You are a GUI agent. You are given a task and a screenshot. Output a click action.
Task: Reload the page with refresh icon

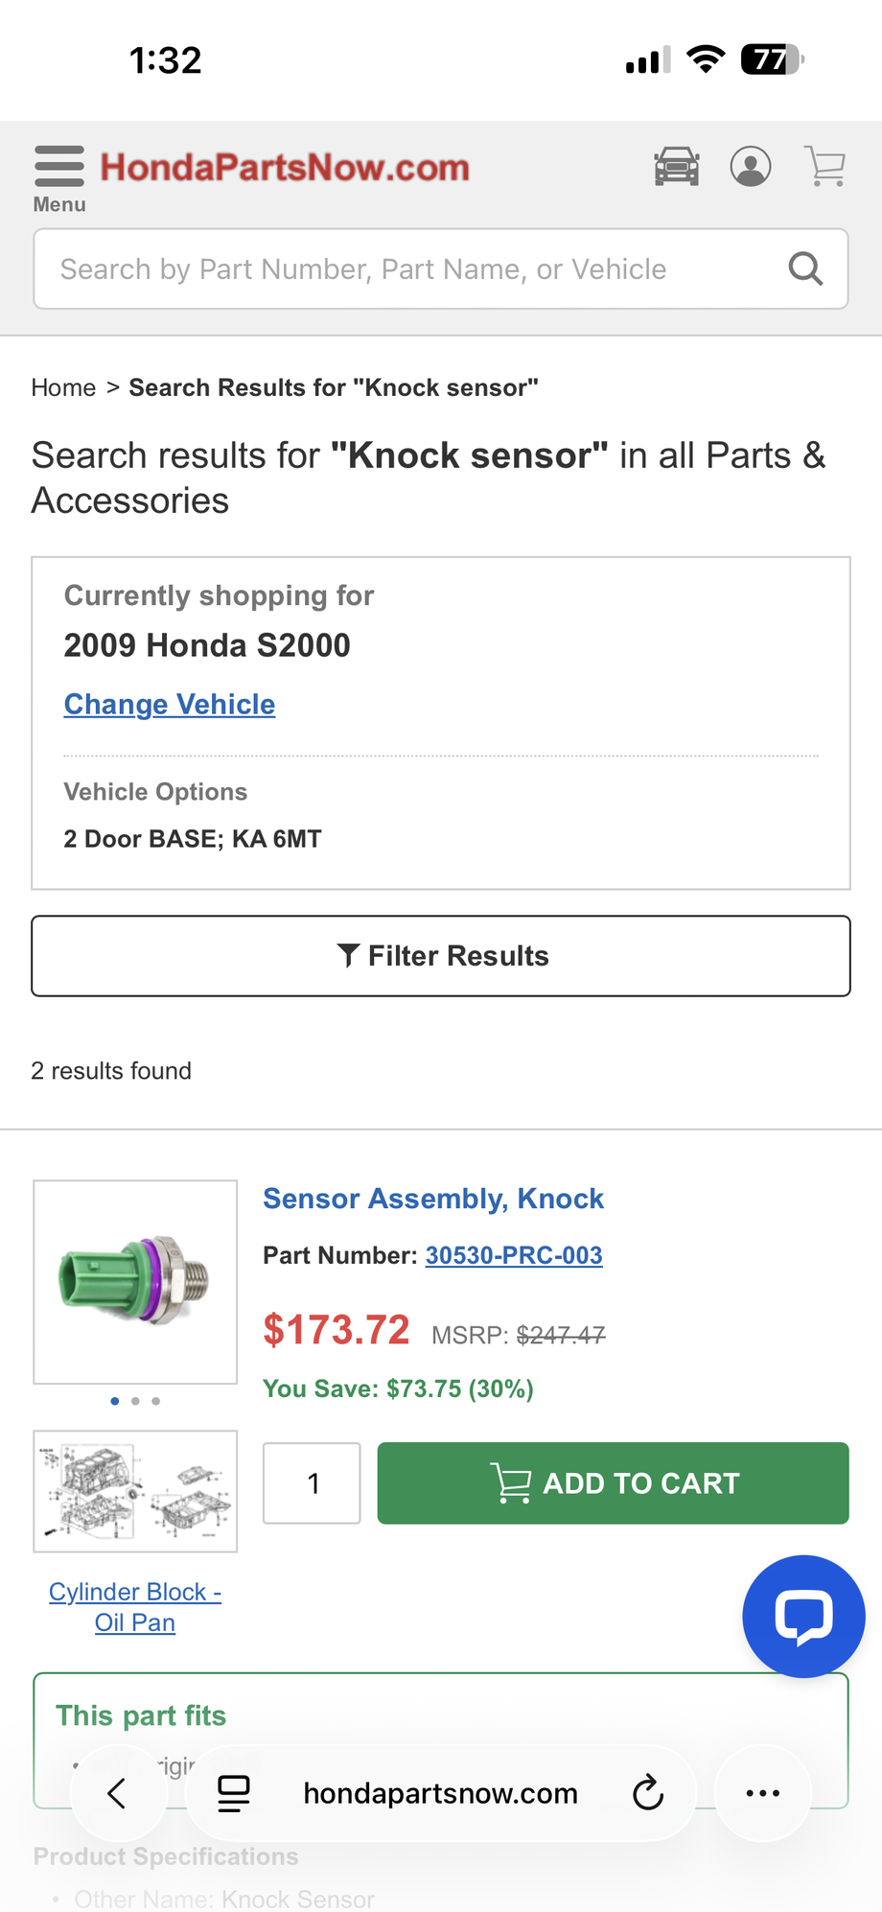[648, 1793]
